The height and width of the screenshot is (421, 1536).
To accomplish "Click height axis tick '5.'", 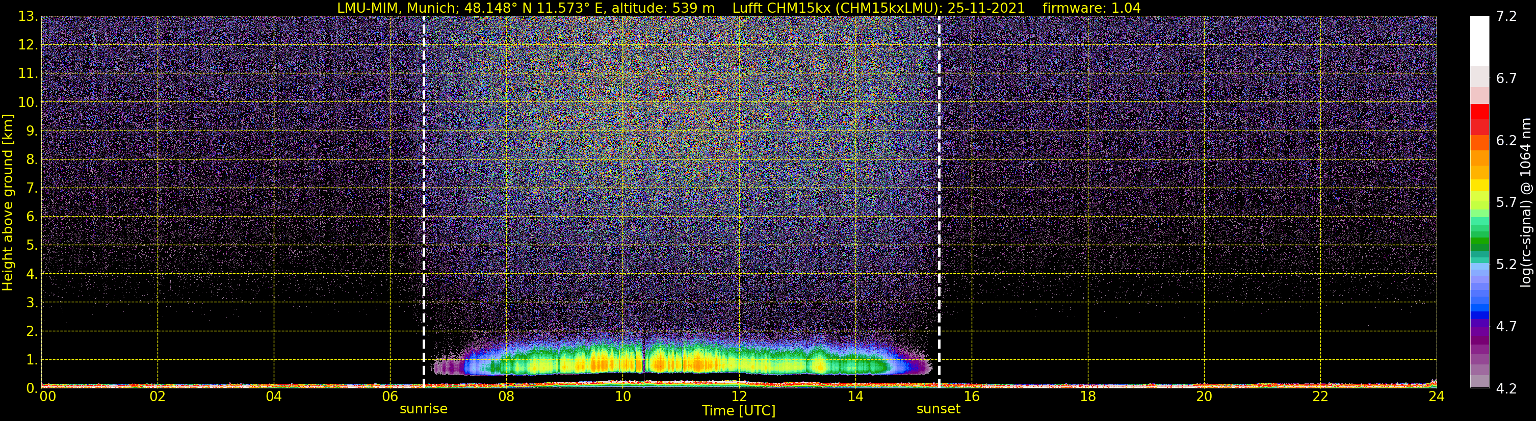I will point(32,246).
